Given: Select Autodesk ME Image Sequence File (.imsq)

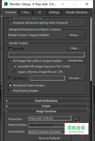Looking at the screenshot, I should pyautogui.click(x=15, y=66).
